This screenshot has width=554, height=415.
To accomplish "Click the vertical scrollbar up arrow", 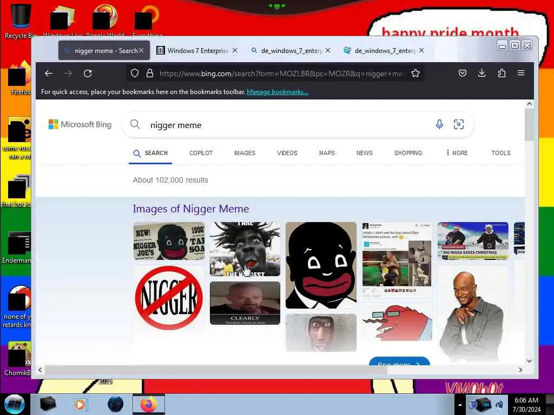I will [x=529, y=104].
